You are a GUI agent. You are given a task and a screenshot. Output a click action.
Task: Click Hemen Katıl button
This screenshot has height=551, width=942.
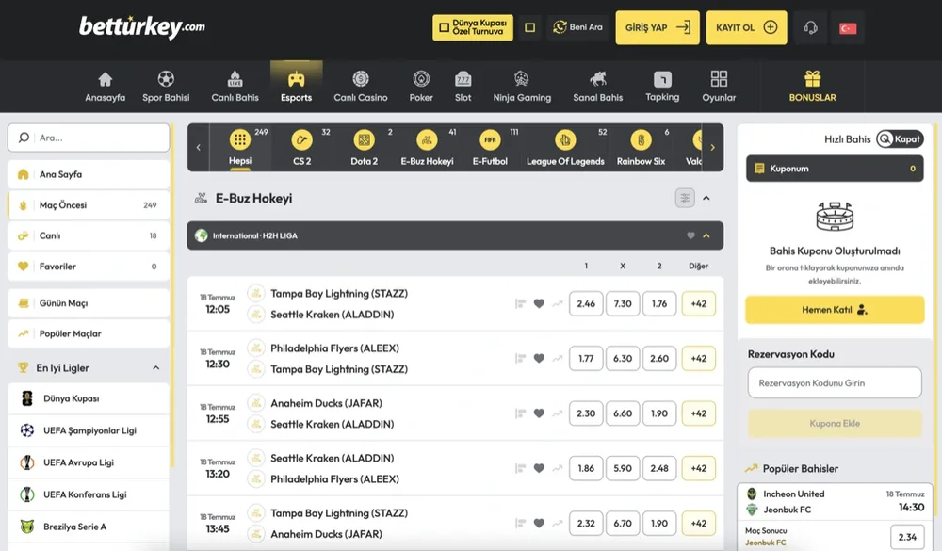point(835,310)
